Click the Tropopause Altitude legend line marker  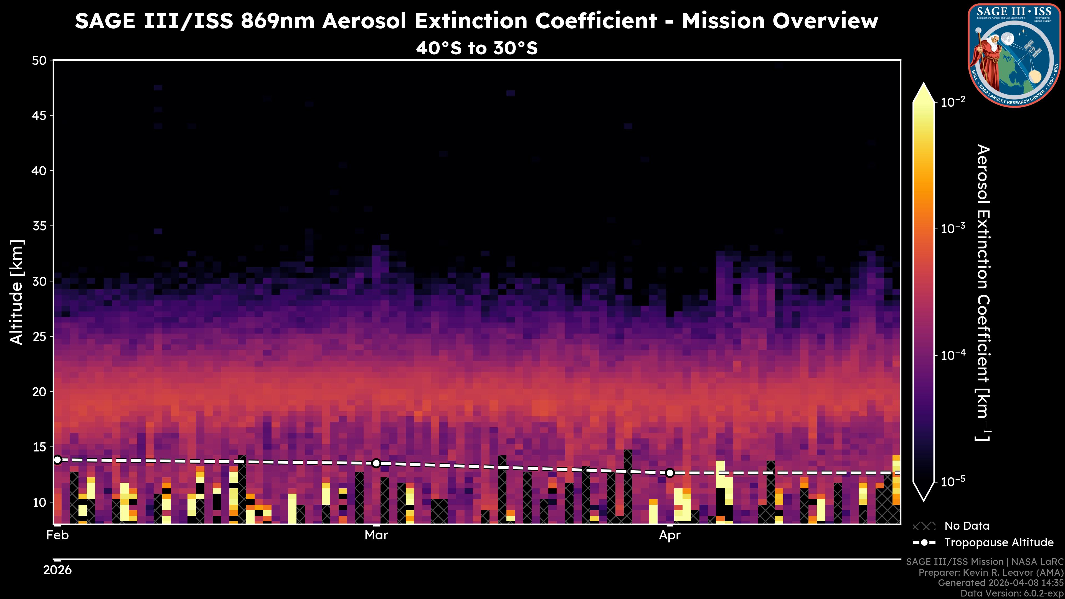coord(924,542)
